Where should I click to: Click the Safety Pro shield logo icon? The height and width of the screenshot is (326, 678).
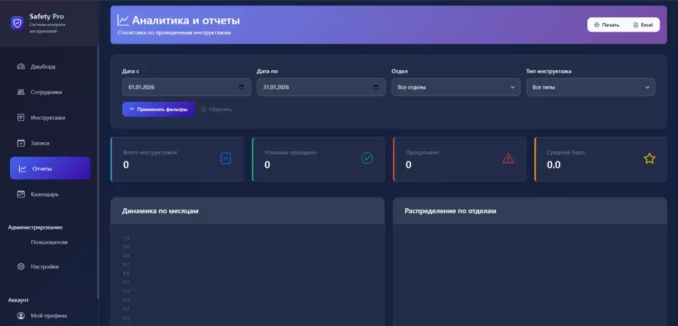17,22
